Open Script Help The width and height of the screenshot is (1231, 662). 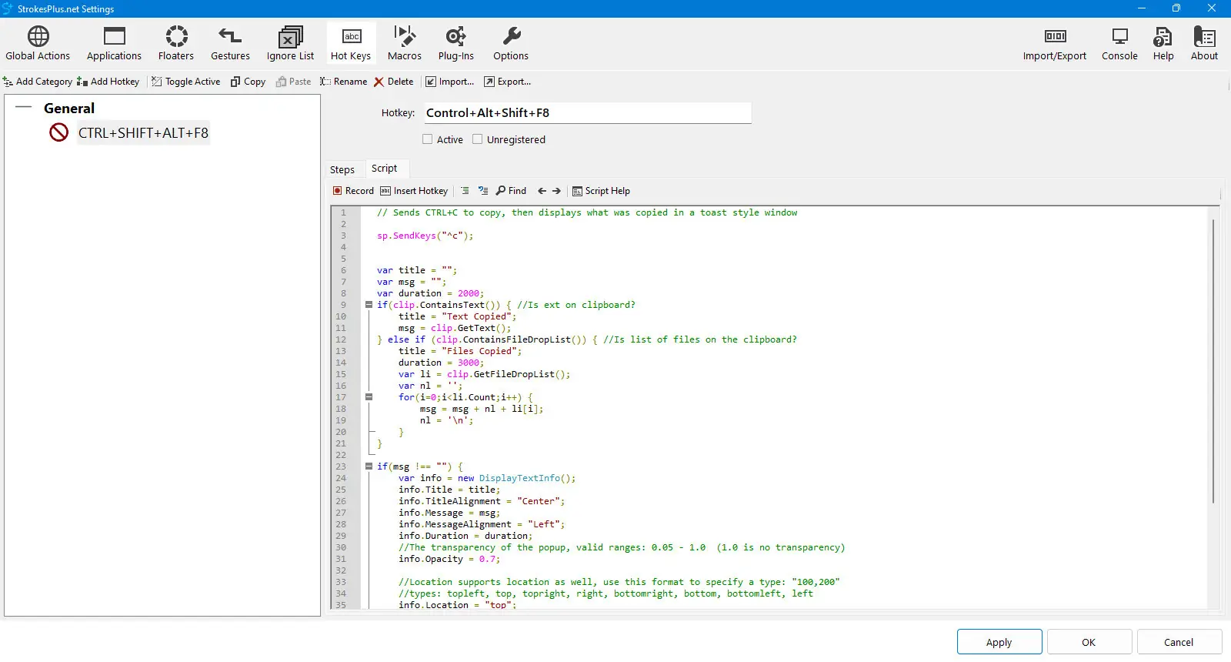(x=601, y=191)
